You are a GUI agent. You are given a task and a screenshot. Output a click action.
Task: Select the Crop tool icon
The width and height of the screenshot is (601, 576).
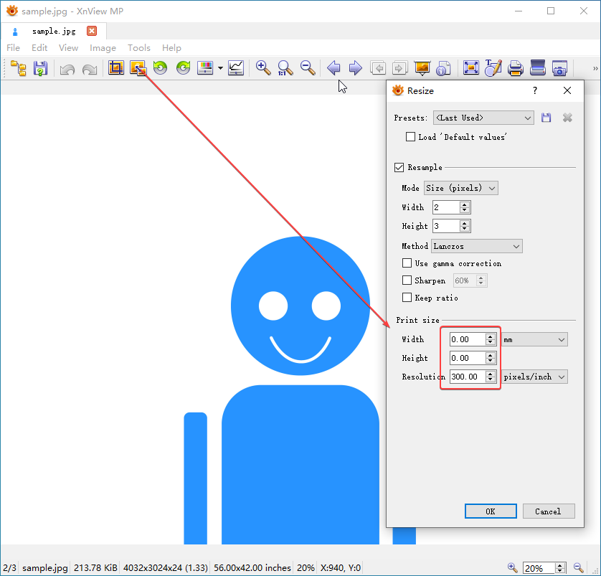point(115,68)
